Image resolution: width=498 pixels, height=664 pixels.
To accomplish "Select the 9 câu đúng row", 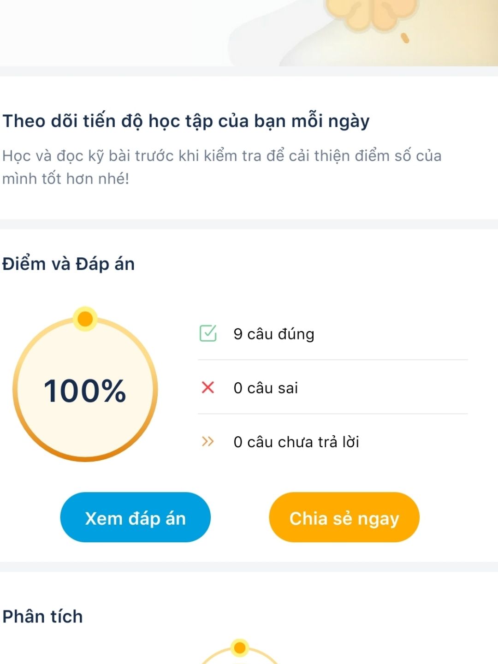I will [x=333, y=333].
